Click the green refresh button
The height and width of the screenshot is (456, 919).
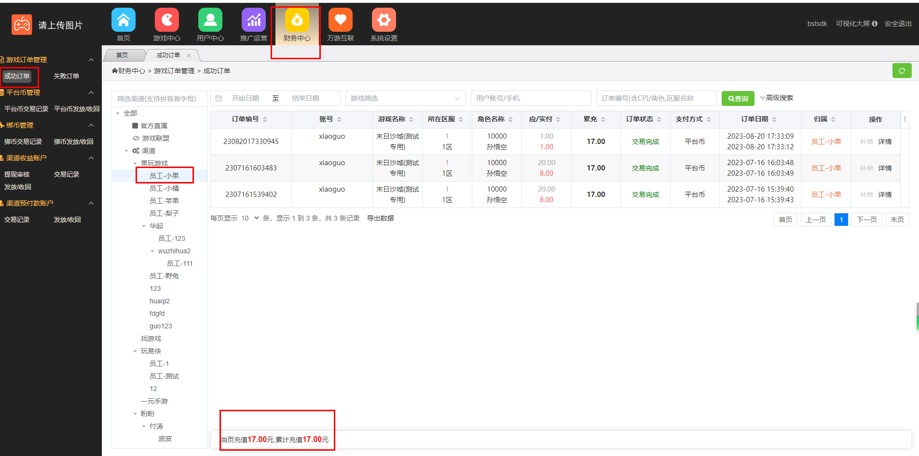click(902, 71)
